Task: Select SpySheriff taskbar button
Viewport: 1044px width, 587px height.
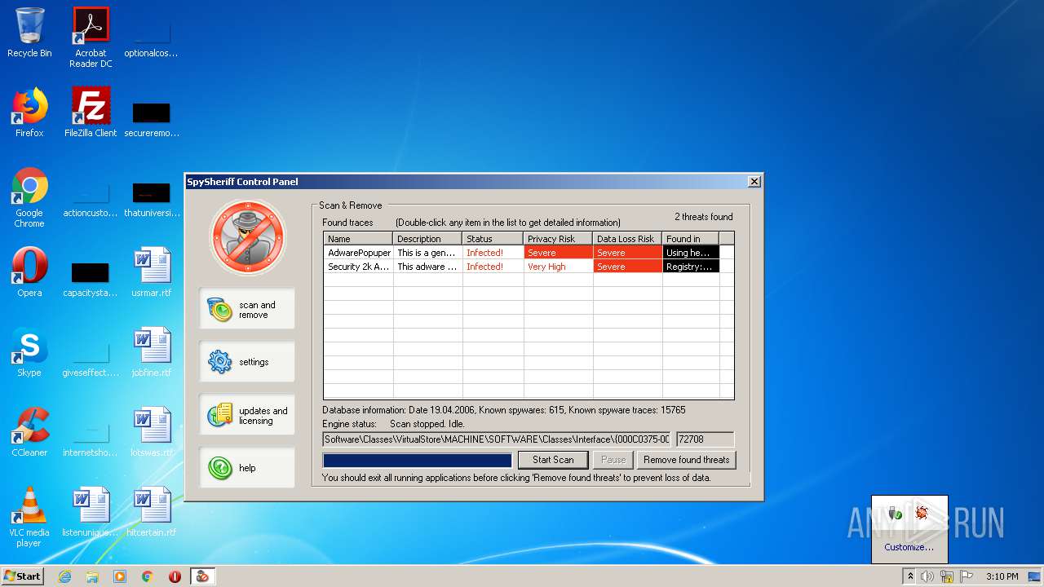Action: coord(202,576)
